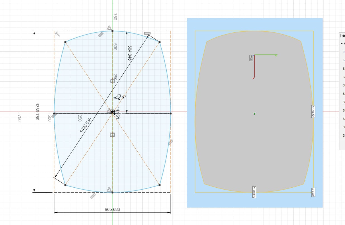
Task: Click the Z 0.000 stock size label
Action: [313, 192]
